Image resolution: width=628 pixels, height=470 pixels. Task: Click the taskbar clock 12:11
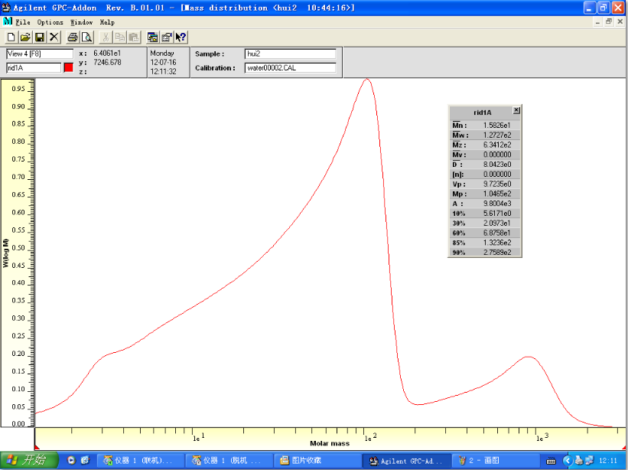pyautogui.click(x=608, y=461)
